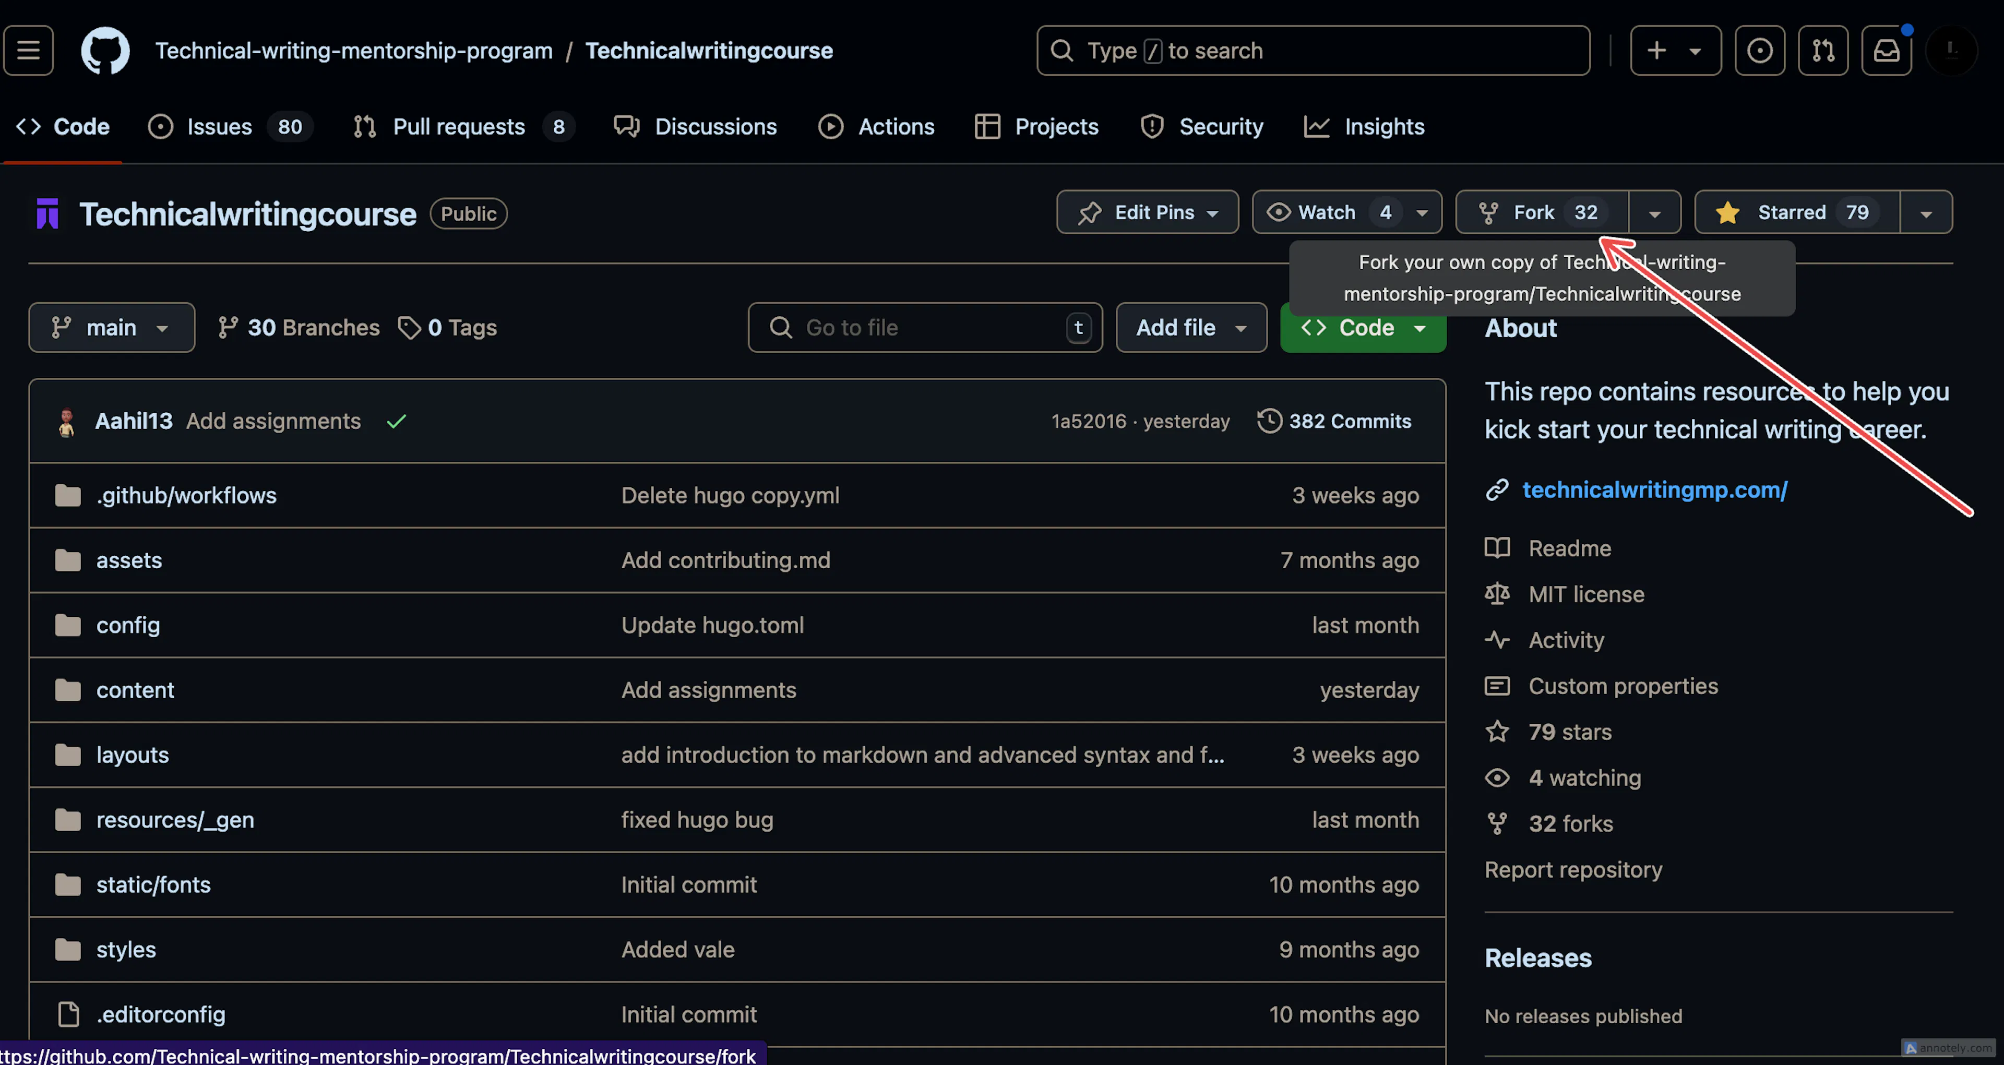
Task: Open the Projects tab
Action: (1036, 127)
